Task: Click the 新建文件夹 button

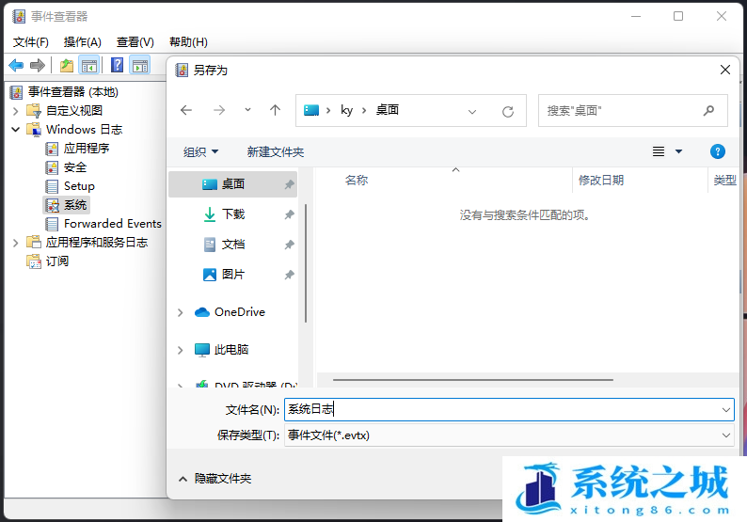Action: click(275, 151)
